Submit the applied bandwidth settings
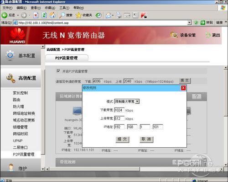228x182 pixels. point(185,80)
